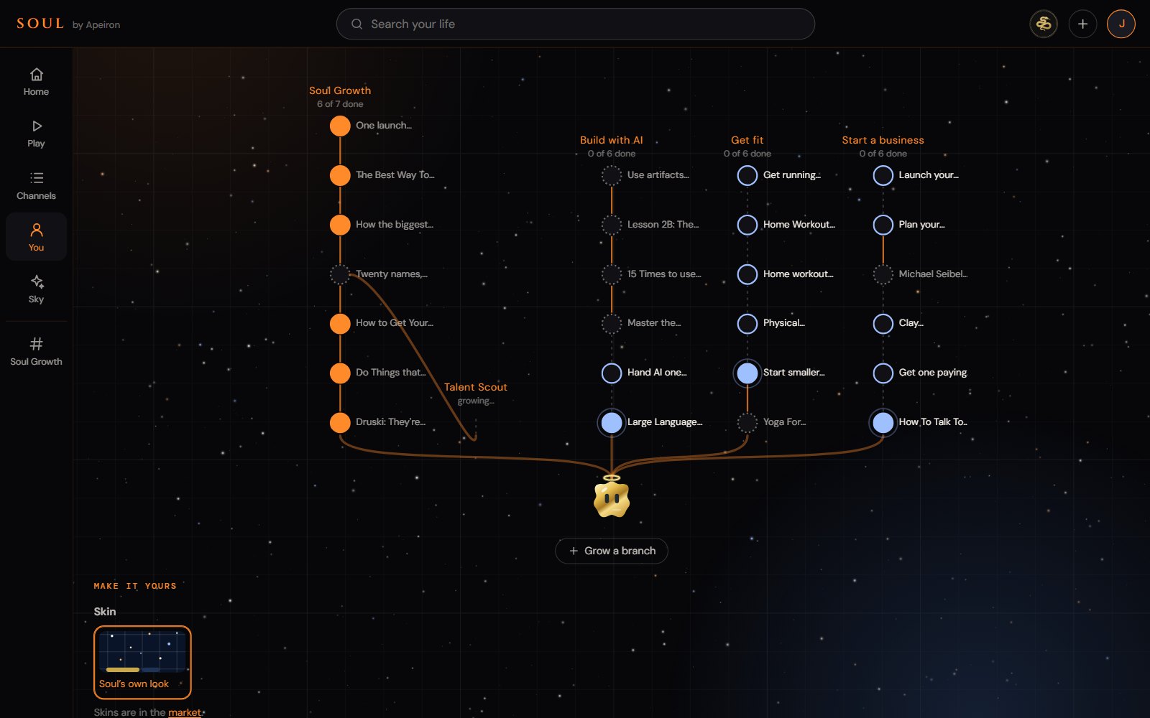Viewport: 1150px width, 718px height.
Task: Expand the 'Start a business' branch title
Action: point(883,140)
